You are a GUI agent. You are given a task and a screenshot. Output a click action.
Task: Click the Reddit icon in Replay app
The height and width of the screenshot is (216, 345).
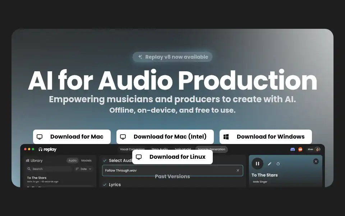[300, 149]
